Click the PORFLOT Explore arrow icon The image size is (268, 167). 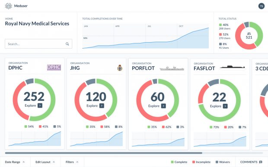(x=163, y=106)
